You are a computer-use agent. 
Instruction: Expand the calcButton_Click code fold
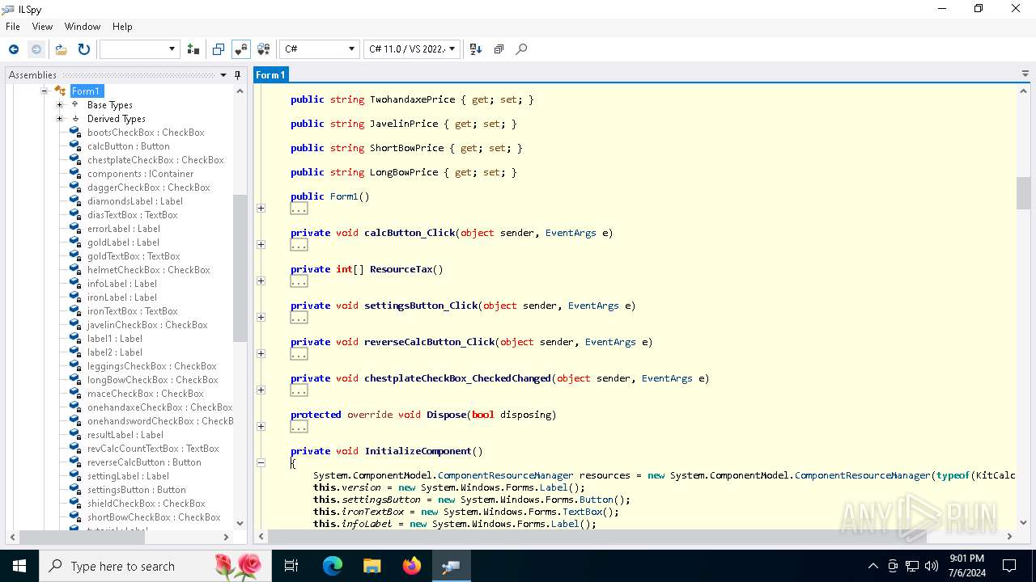[x=261, y=245]
